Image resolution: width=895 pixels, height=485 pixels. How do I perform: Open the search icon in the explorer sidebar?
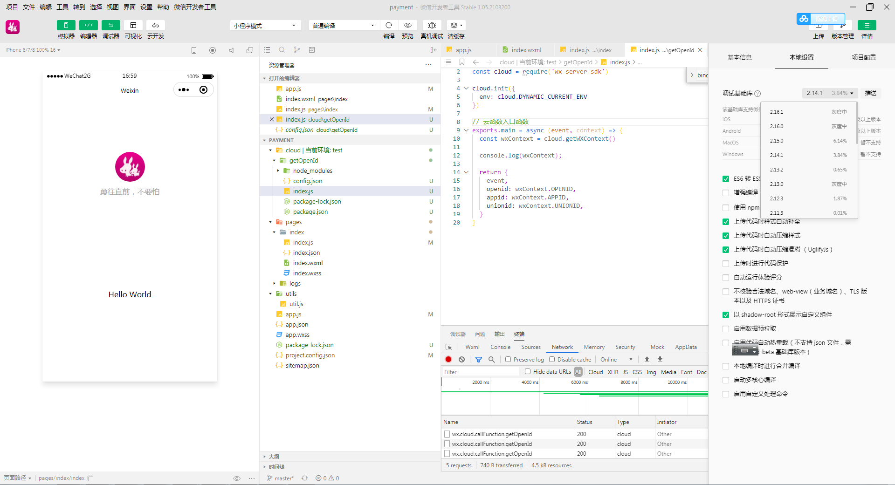point(282,50)
